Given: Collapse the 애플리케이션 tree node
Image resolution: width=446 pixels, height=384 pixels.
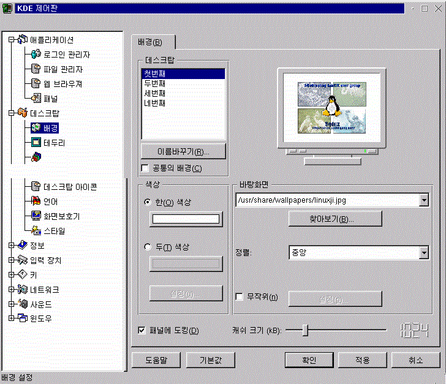Looking at the screenshot, I should pyautogui.click(x=11, y=40).
